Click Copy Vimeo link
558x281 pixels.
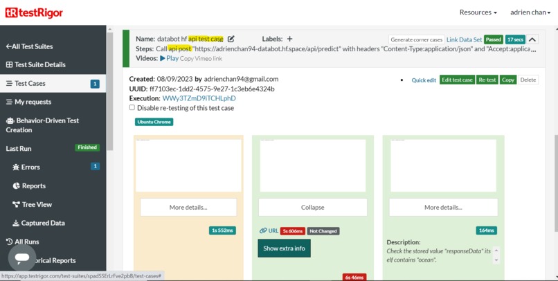(201, 59)
